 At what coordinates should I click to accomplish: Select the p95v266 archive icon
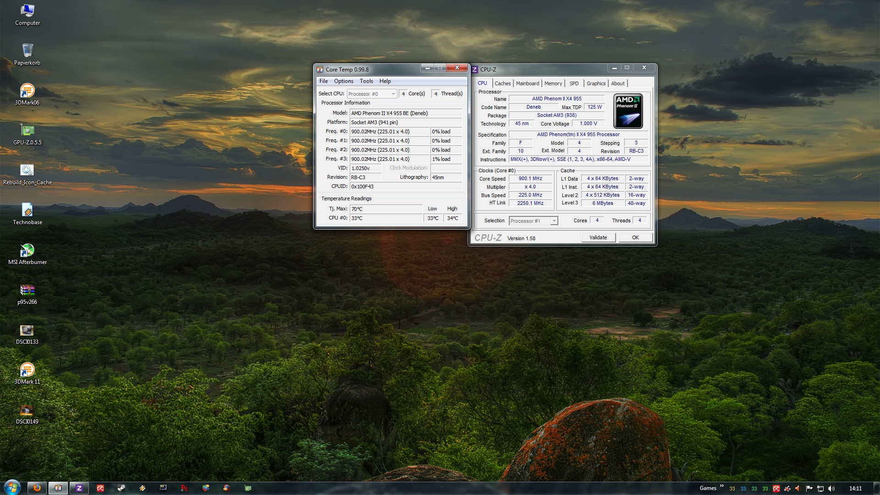coord(27,294)
